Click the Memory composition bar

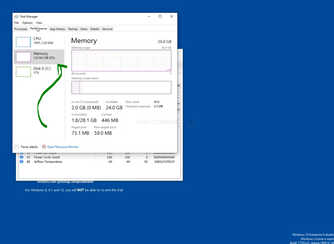pyautogui.click(x=121, y=88)
